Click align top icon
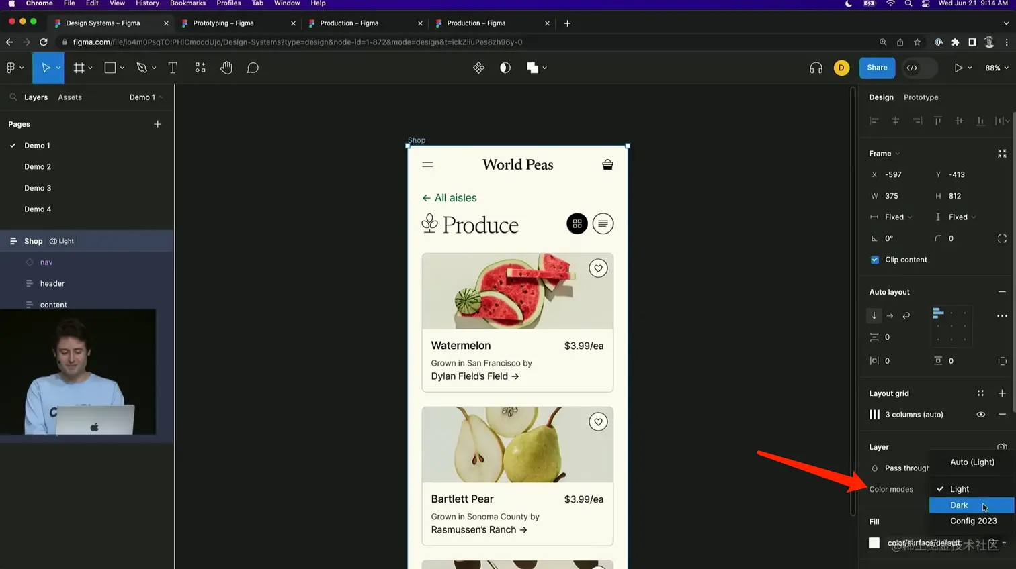The image size is (1016, 569). coord(938,121)
